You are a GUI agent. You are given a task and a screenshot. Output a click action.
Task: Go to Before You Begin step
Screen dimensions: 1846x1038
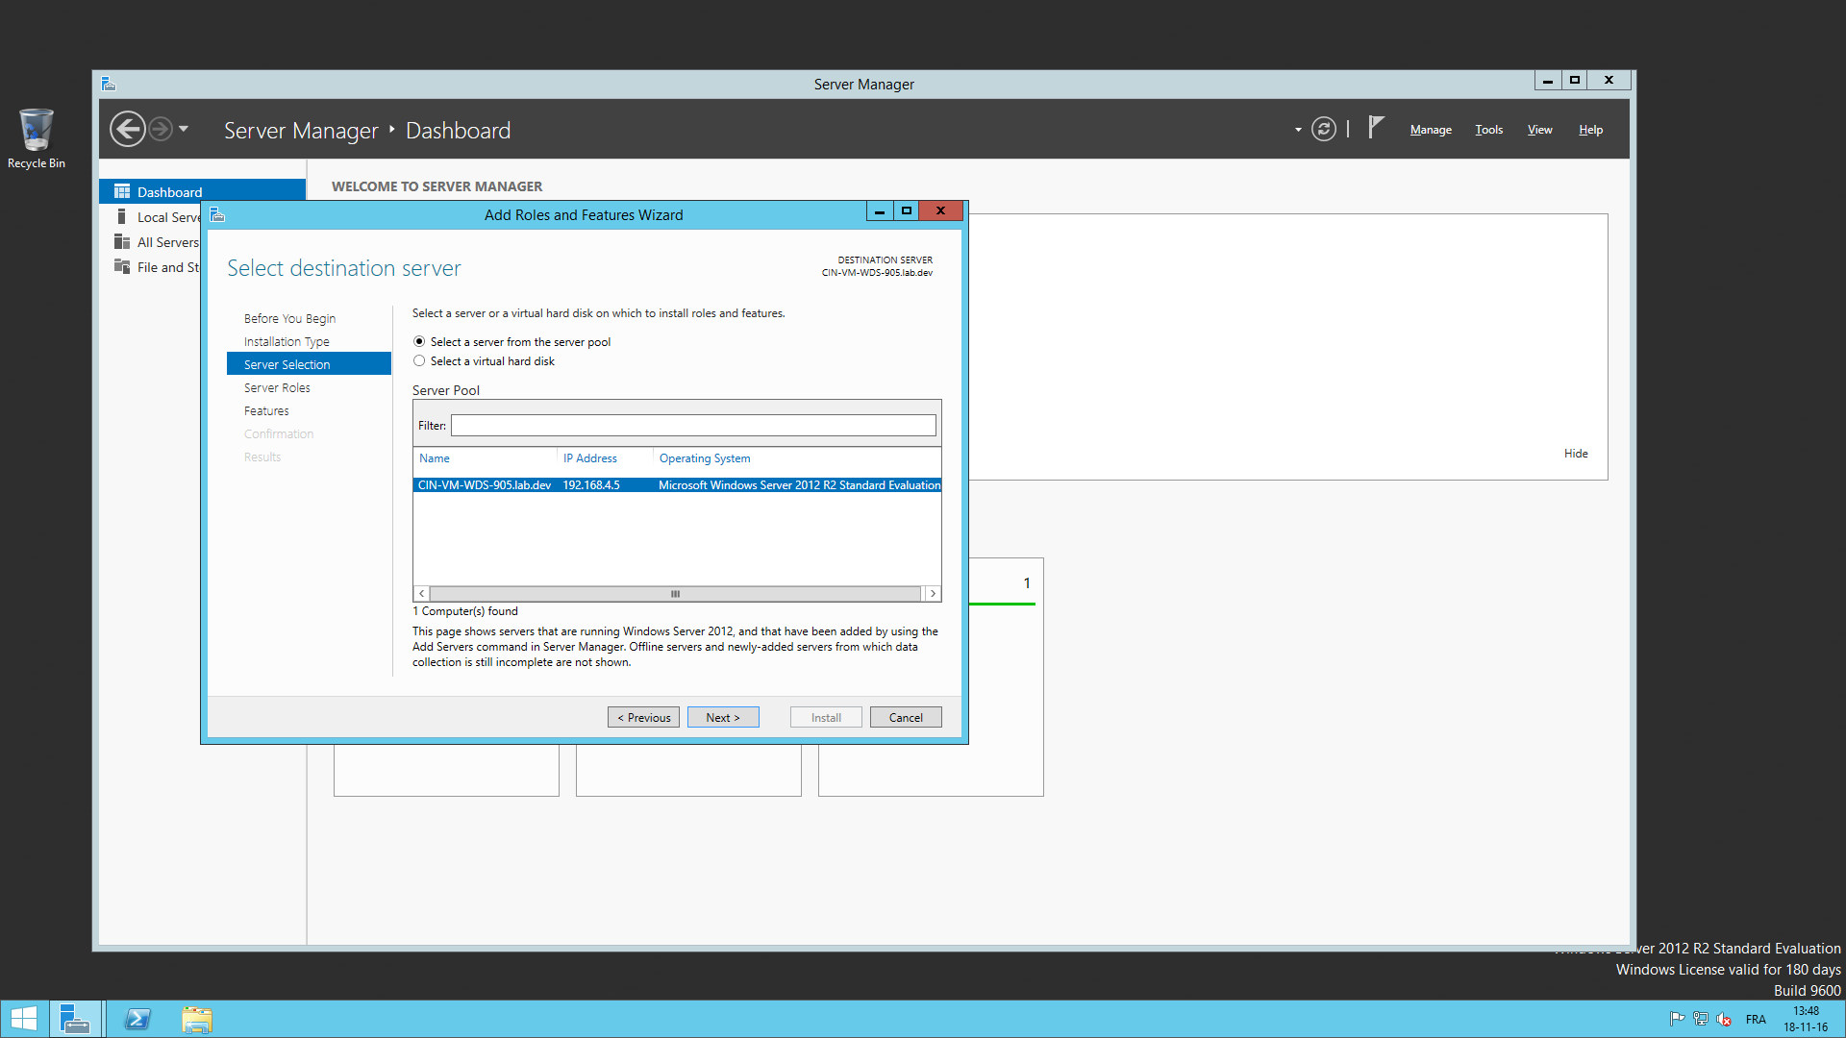tap(289, 318)
